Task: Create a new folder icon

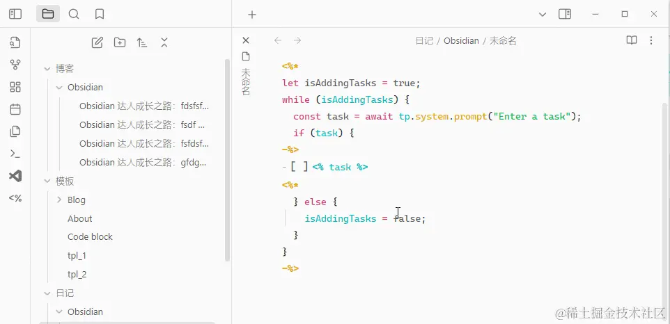Action: tap(120, 42)
